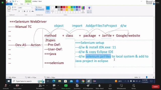Click the Unmute microphone icon in Zoom
This screenshot has height=90, width=161.
tap(6, 85)
